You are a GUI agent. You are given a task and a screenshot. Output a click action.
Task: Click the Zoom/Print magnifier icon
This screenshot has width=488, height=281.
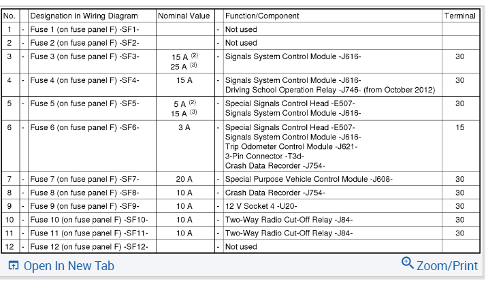point(408,264)
